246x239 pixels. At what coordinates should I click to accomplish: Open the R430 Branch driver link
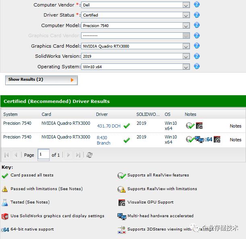point(104,140)
